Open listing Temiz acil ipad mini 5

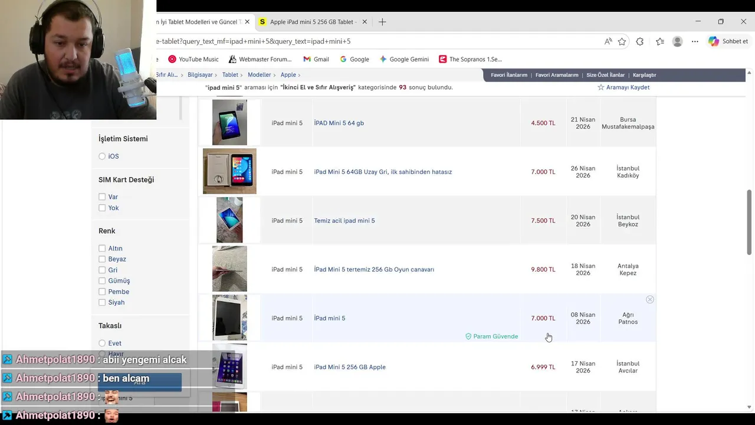tap(344, 221)
